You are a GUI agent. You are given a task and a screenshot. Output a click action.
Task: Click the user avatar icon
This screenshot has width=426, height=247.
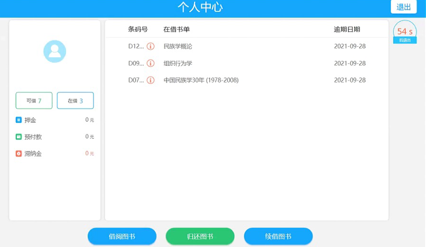(55, 51)
